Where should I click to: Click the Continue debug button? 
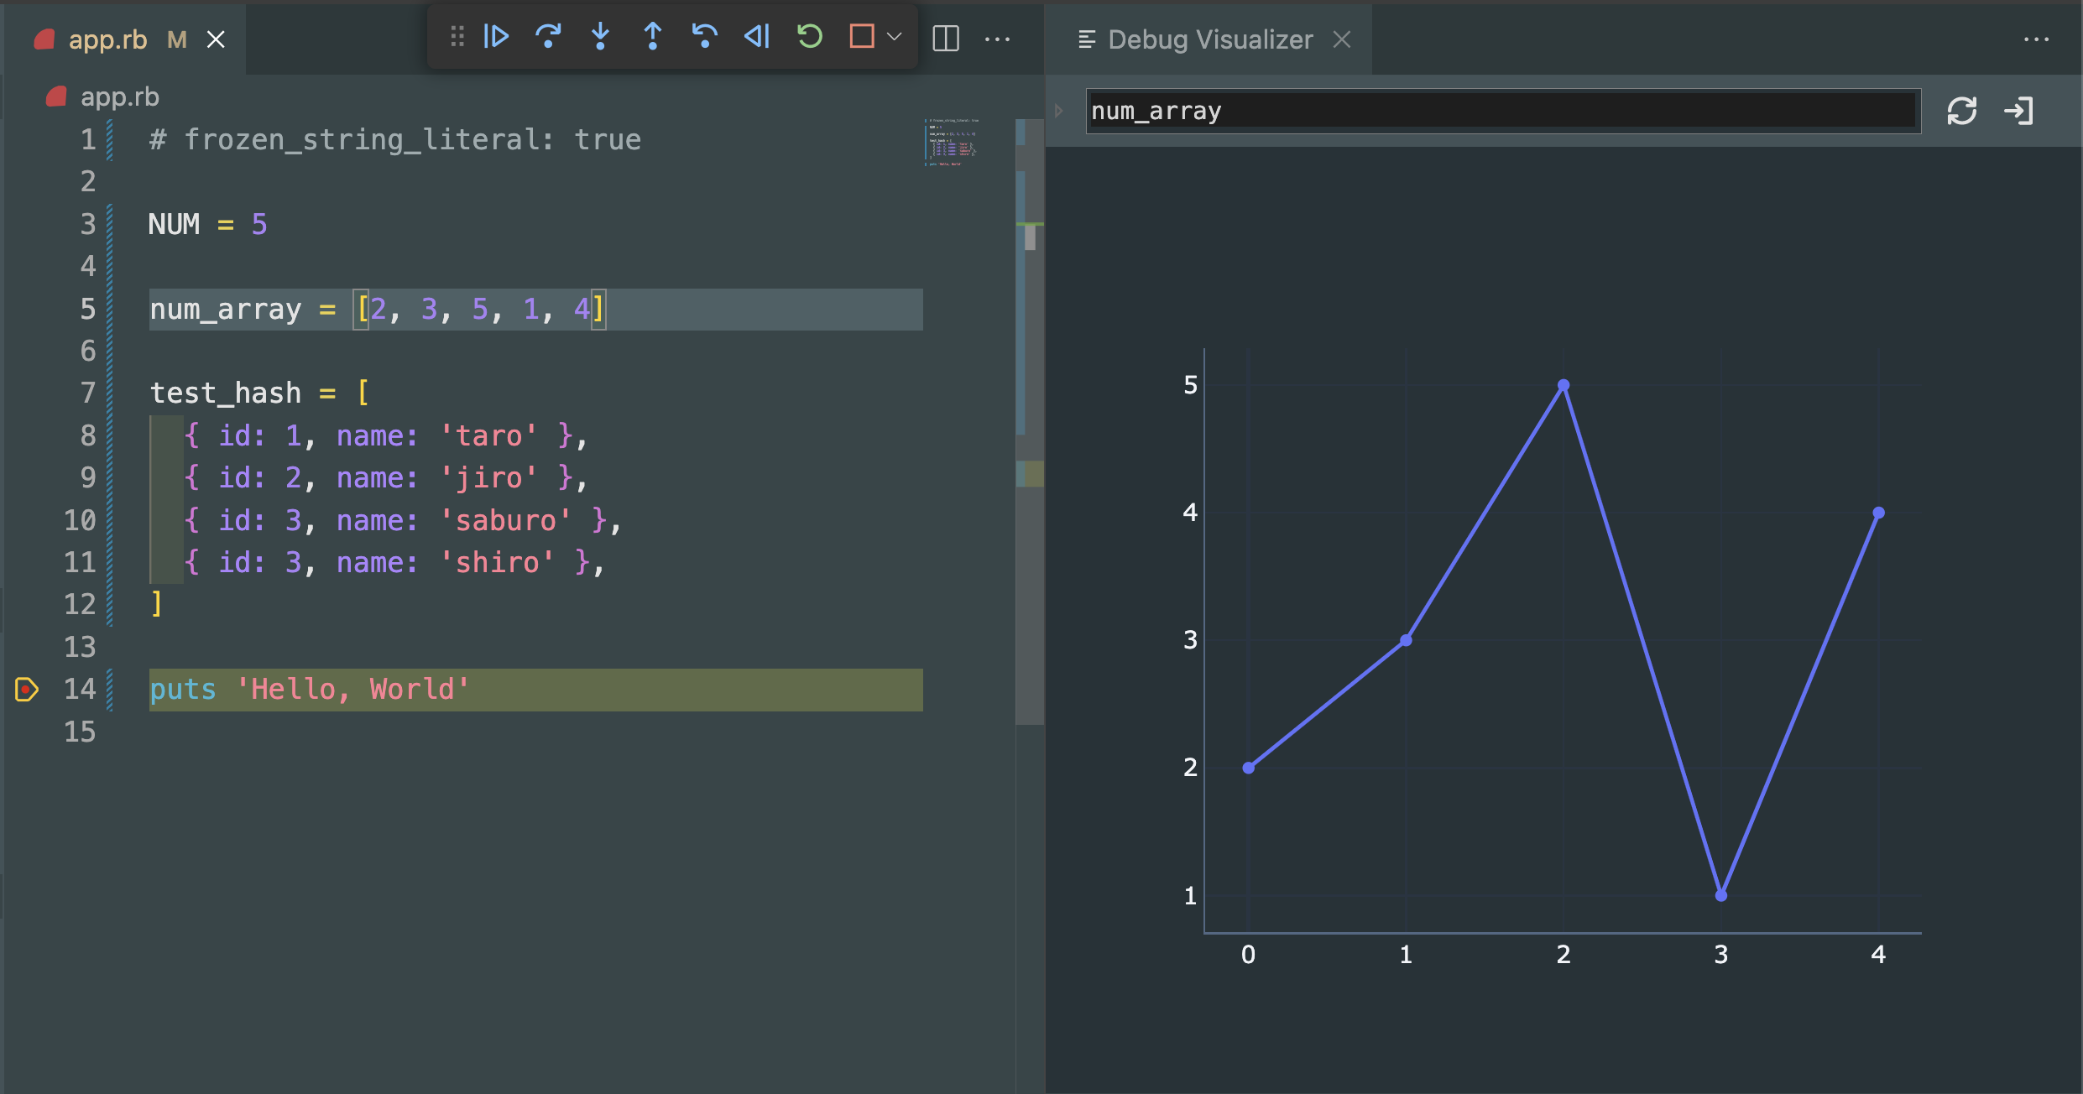[x=496, y=36]
